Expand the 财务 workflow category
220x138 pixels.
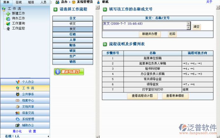point(72,45)
